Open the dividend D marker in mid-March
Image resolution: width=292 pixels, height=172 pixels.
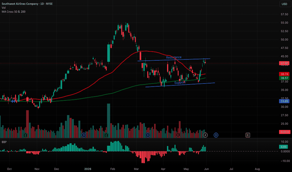[x=148, y=135]
